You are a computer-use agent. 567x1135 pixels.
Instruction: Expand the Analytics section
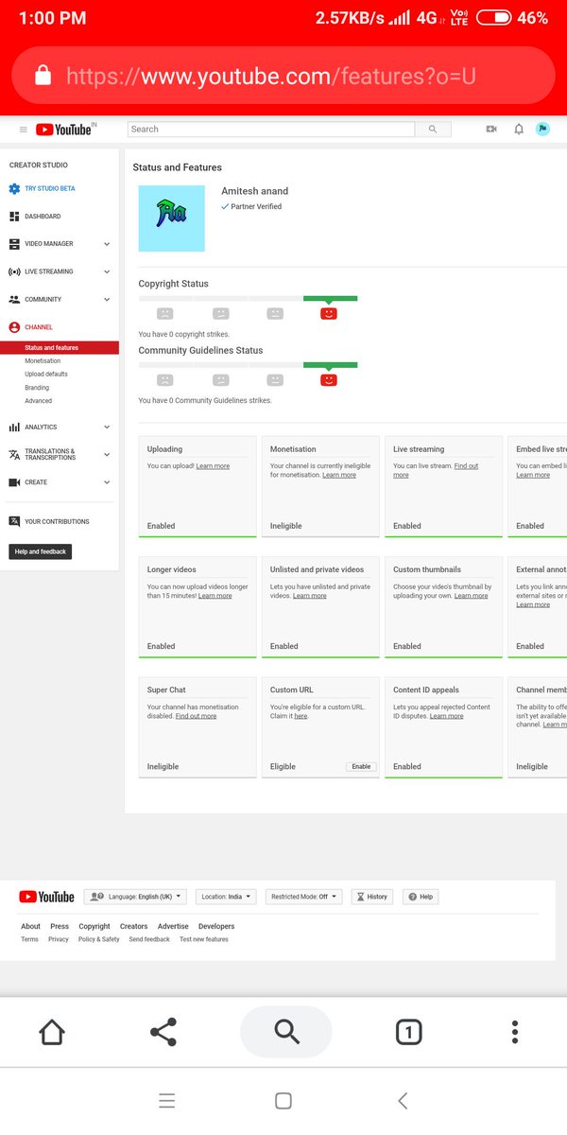pyautogui.click(x=107, y=428)
